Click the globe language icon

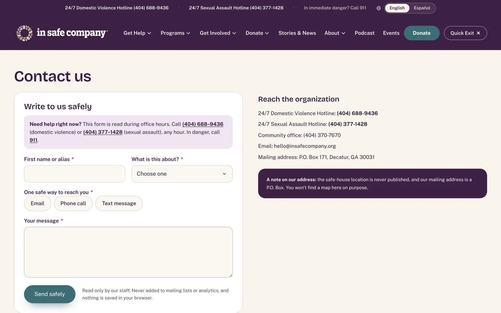(x=379, y=8)
